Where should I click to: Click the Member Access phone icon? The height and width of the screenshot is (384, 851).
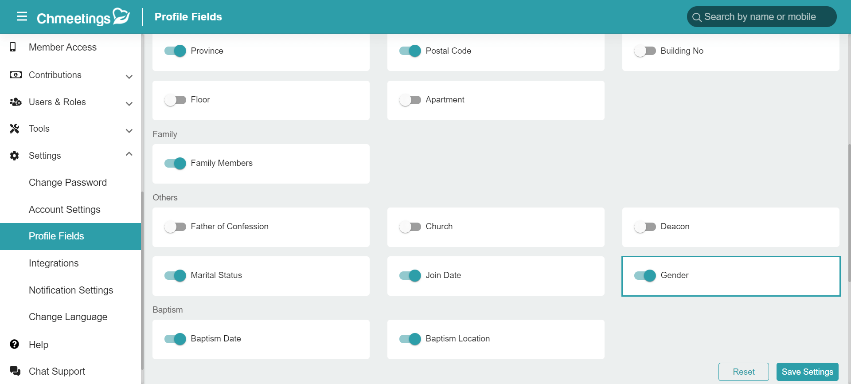[x=13, y=47]
